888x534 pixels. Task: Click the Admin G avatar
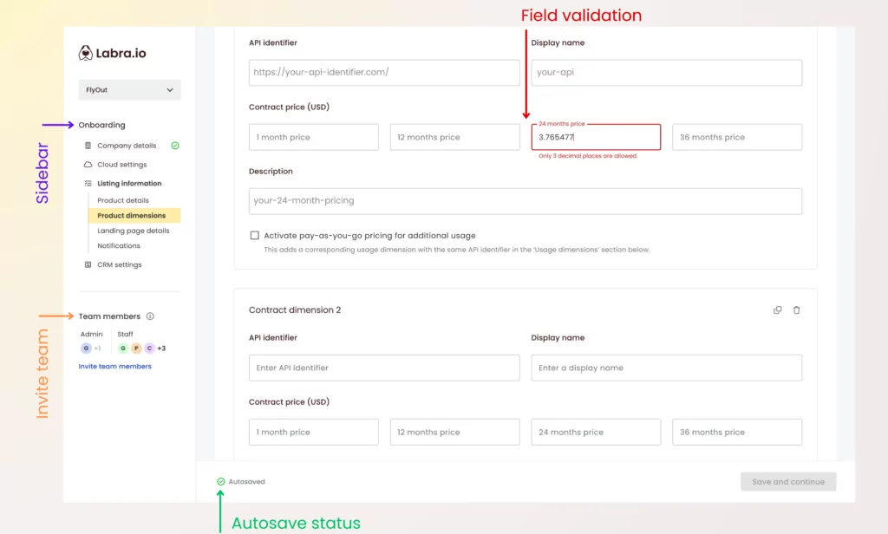click(86, 348)
